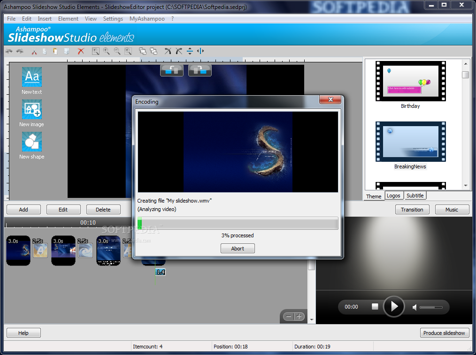Click the Redo arrow in the toolbar
Viewport: 476px width, 355px height.
20,51
